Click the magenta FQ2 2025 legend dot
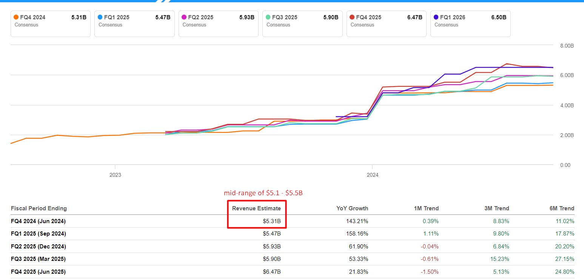This screenshot has height=279, width=584. tap(184, 17)
